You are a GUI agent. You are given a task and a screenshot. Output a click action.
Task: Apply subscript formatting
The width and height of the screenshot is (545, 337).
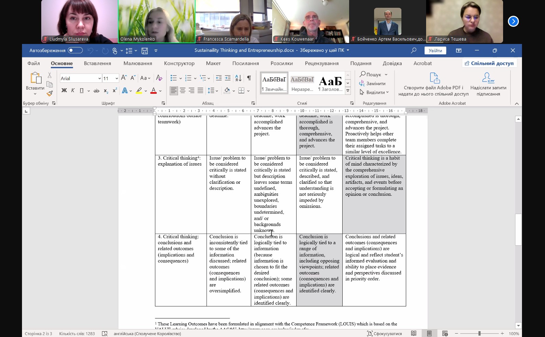106,91
